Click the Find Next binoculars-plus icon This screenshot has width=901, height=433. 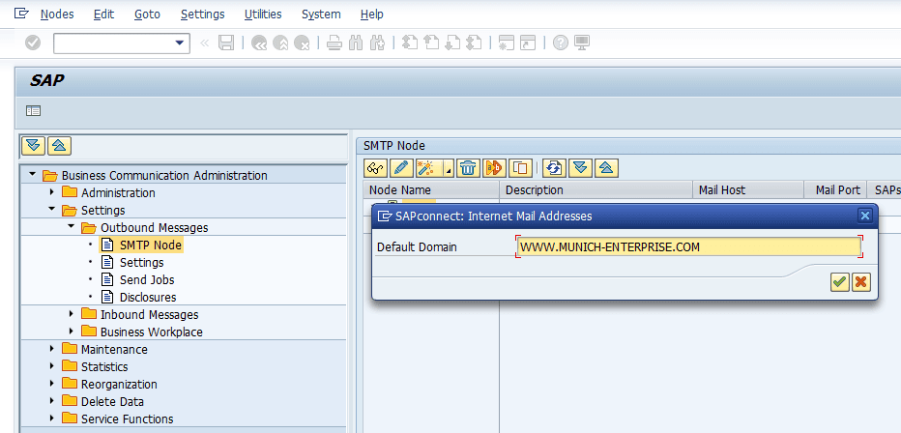[x=377, y=43]
